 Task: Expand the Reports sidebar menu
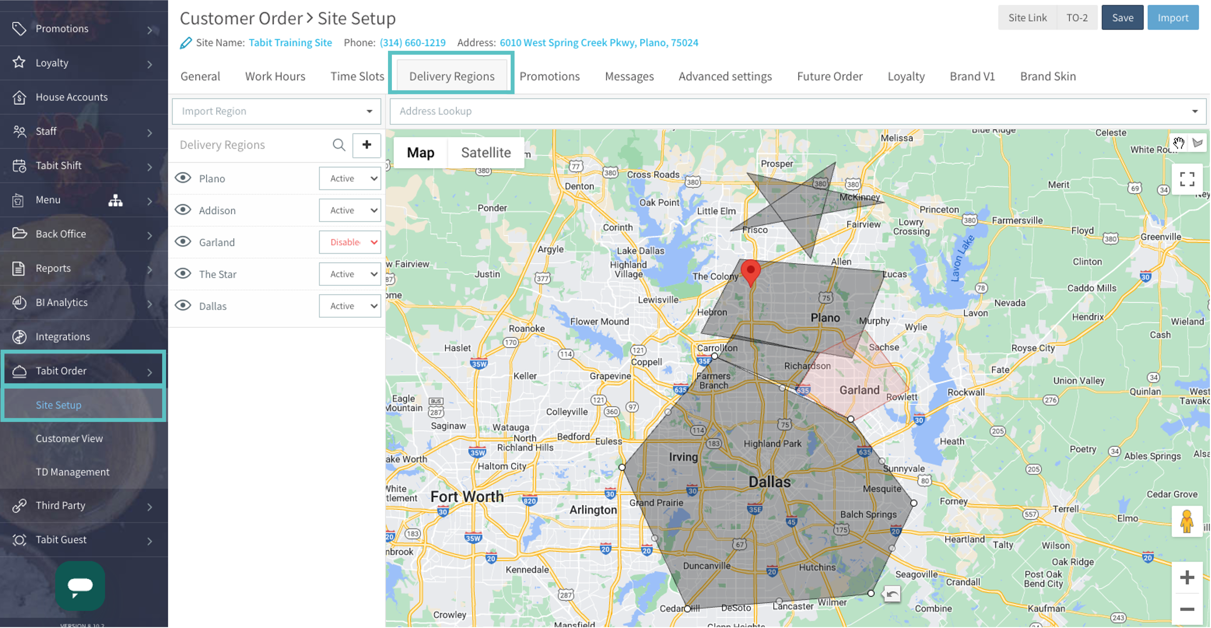click(83, 268)
